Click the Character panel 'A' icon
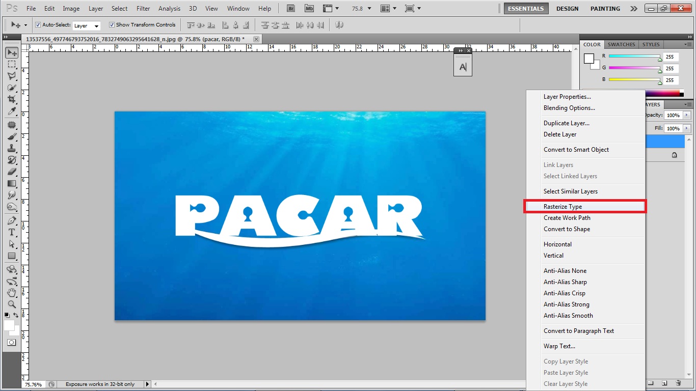The width and height of the screenshot is (696, 391). click(x=463, y=67)
